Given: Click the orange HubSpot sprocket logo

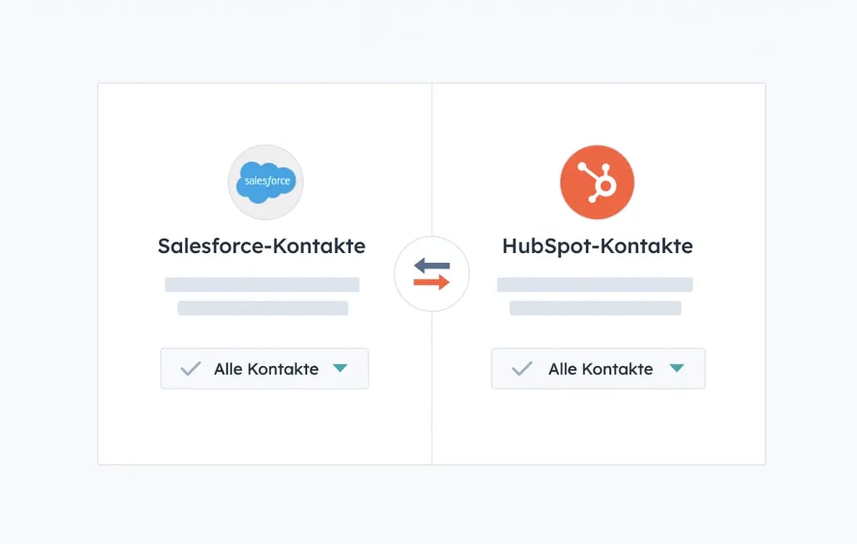Looking at the screenshot, I should [597, 182].
